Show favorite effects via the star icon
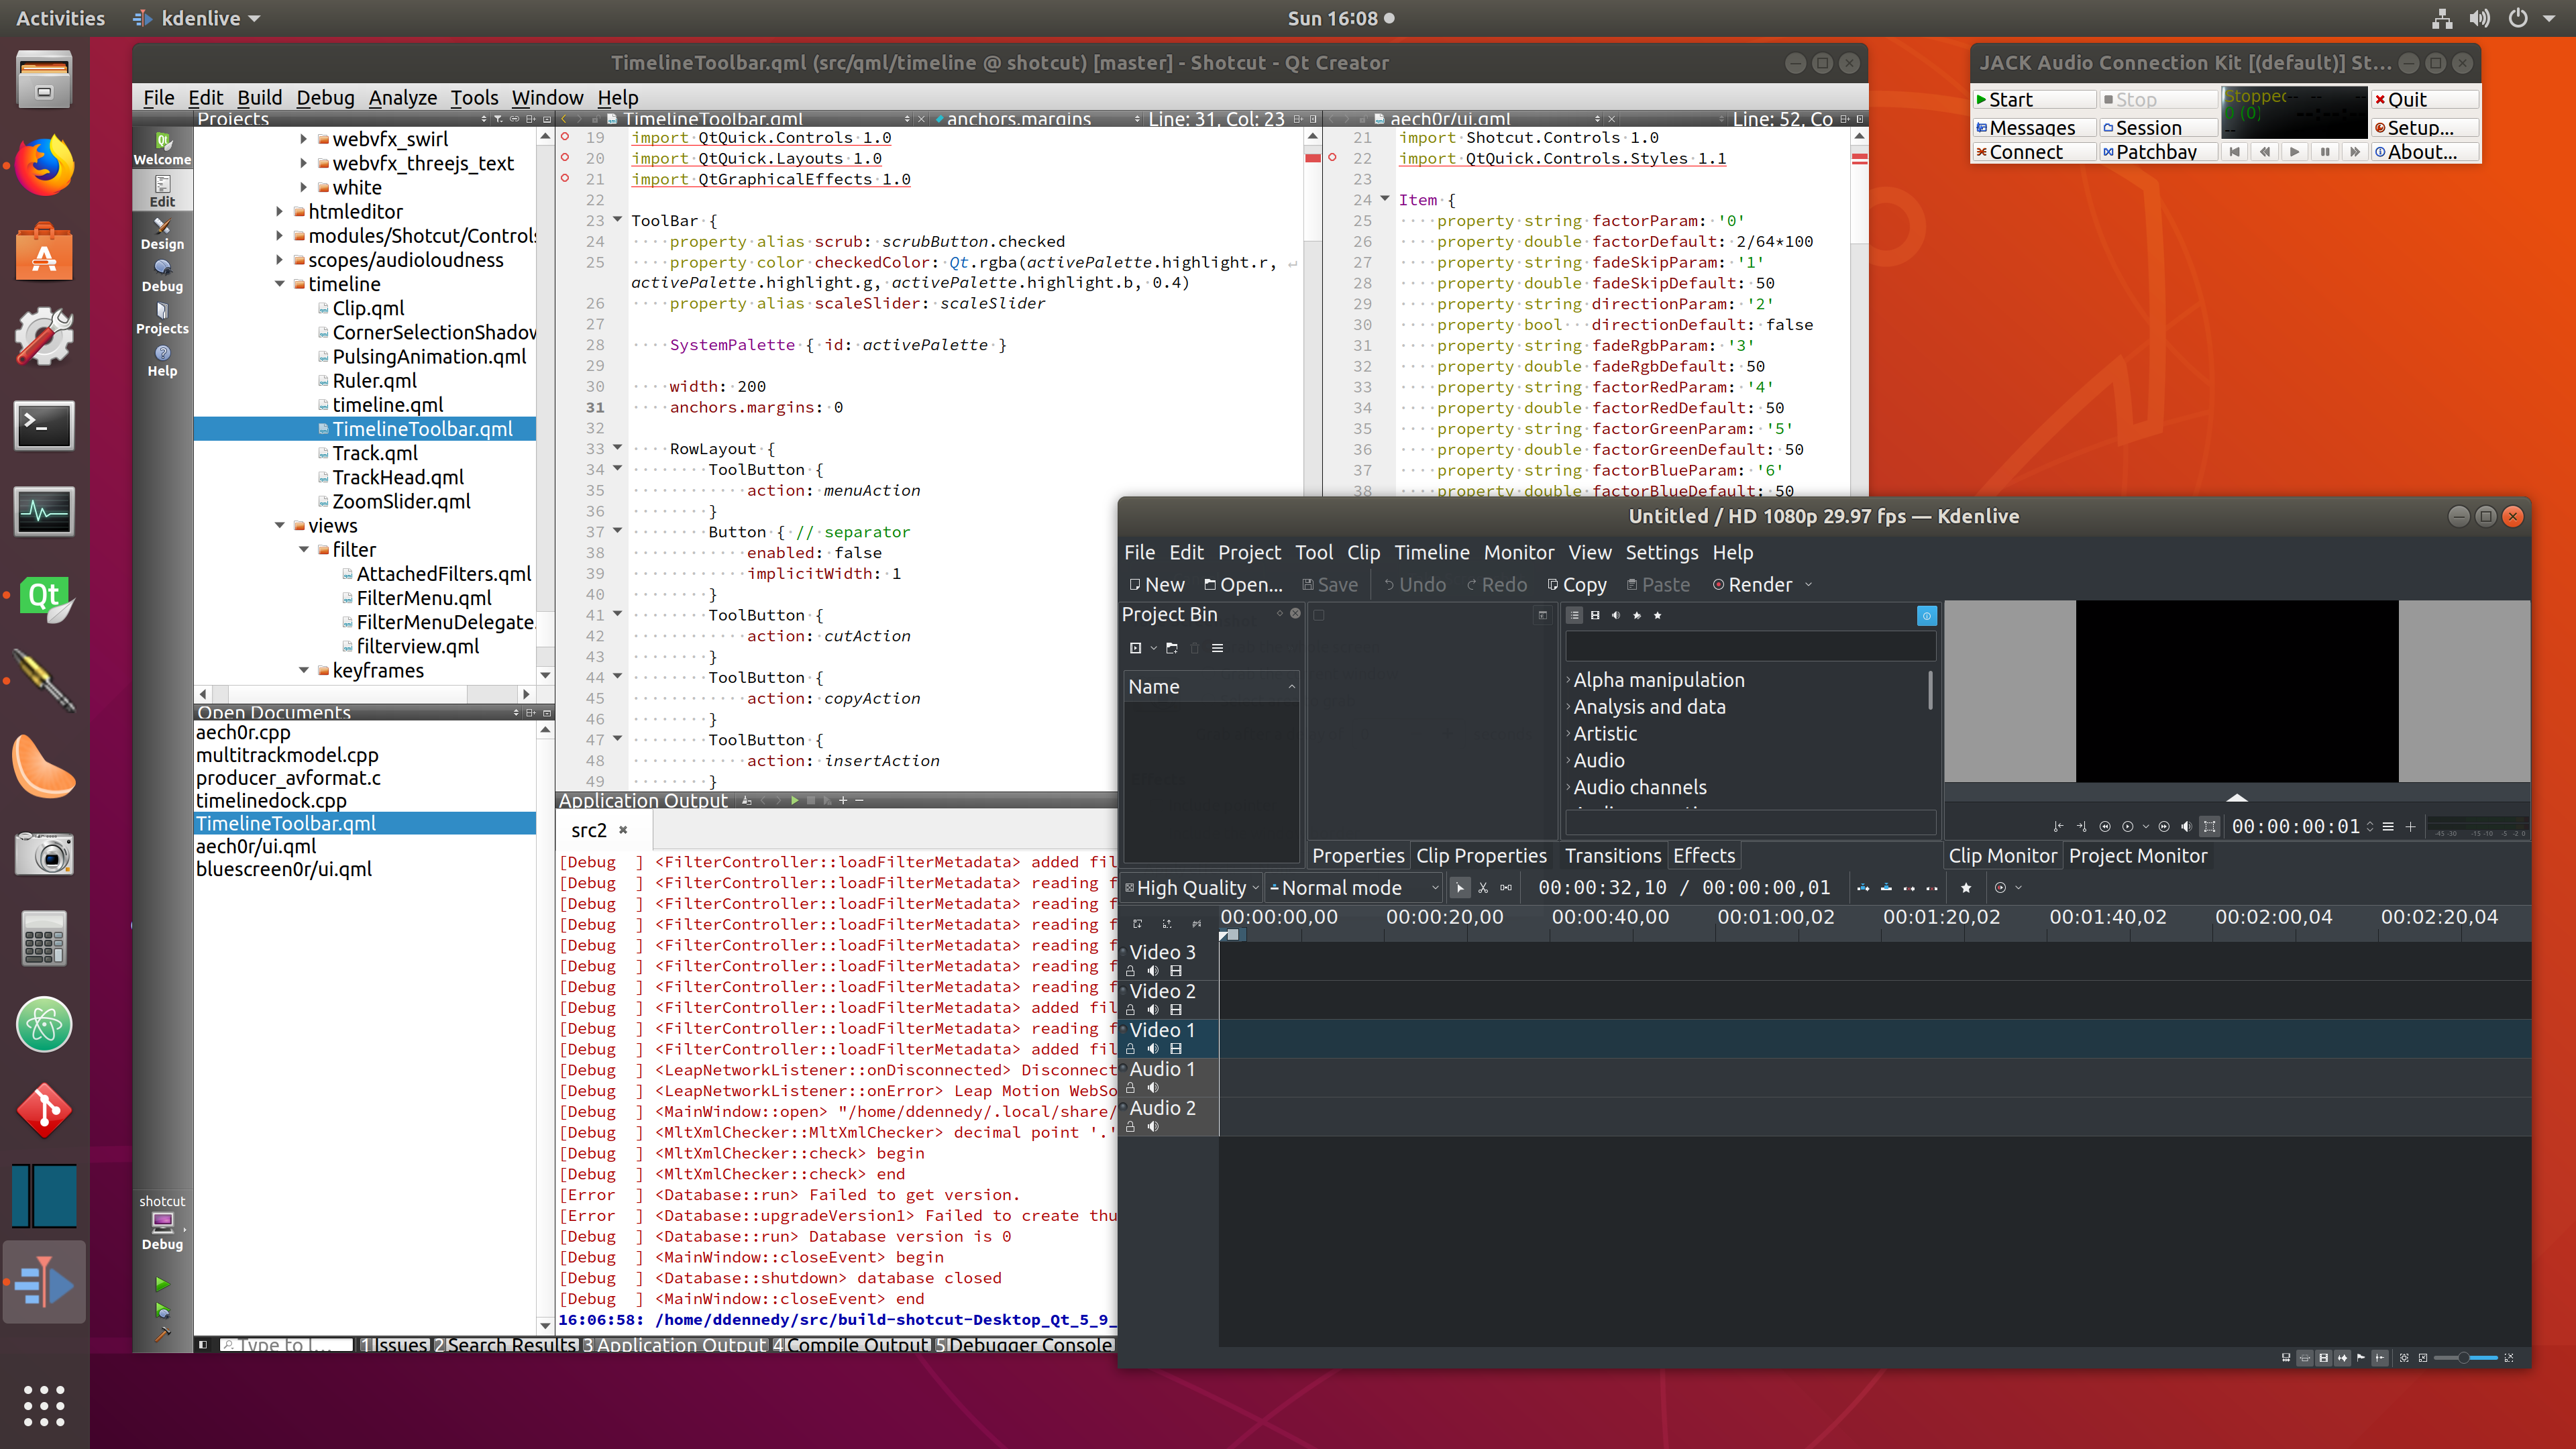This screenshot has height=1449, width=2576. coord(1657,615)
